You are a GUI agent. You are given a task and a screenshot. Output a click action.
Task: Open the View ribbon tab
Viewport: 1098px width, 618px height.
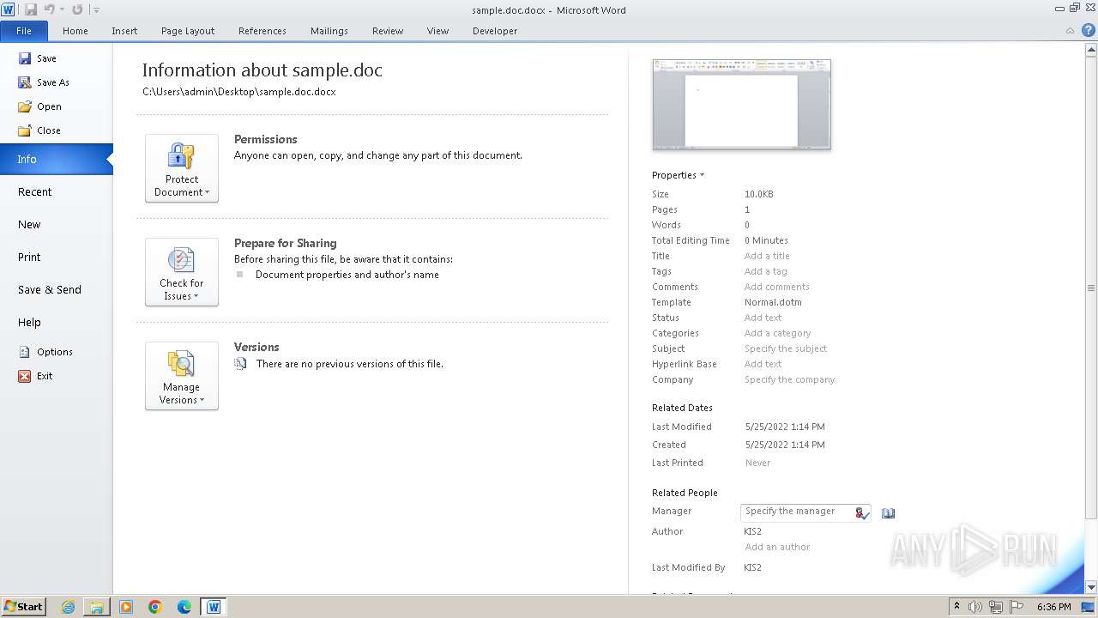click(x=437, y=31)
